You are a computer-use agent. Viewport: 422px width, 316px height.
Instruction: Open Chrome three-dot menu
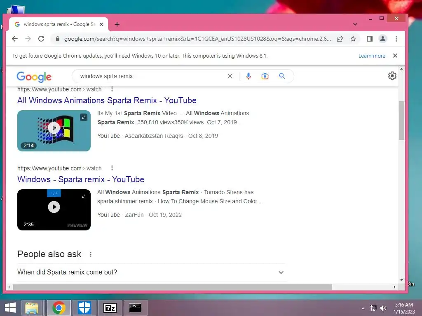click(396, 39)
